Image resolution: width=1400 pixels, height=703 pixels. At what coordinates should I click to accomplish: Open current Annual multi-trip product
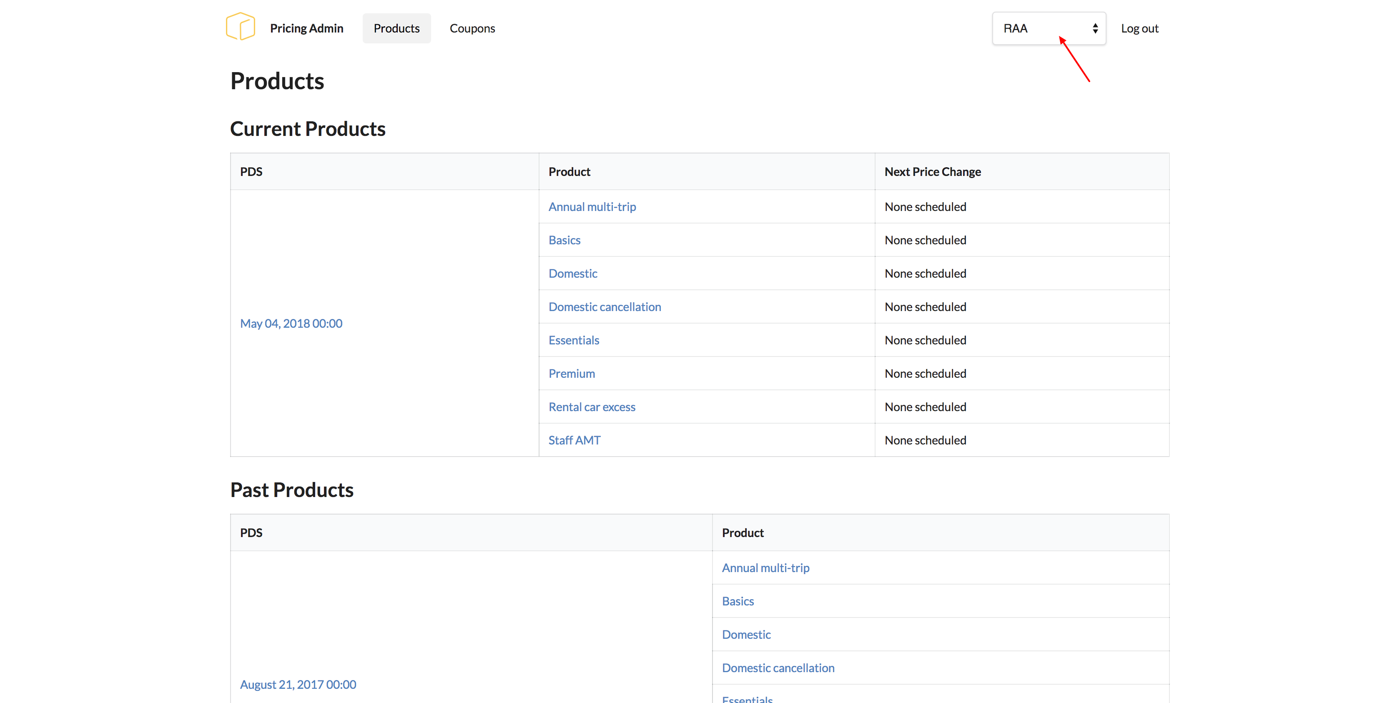(x=592, y=206)
